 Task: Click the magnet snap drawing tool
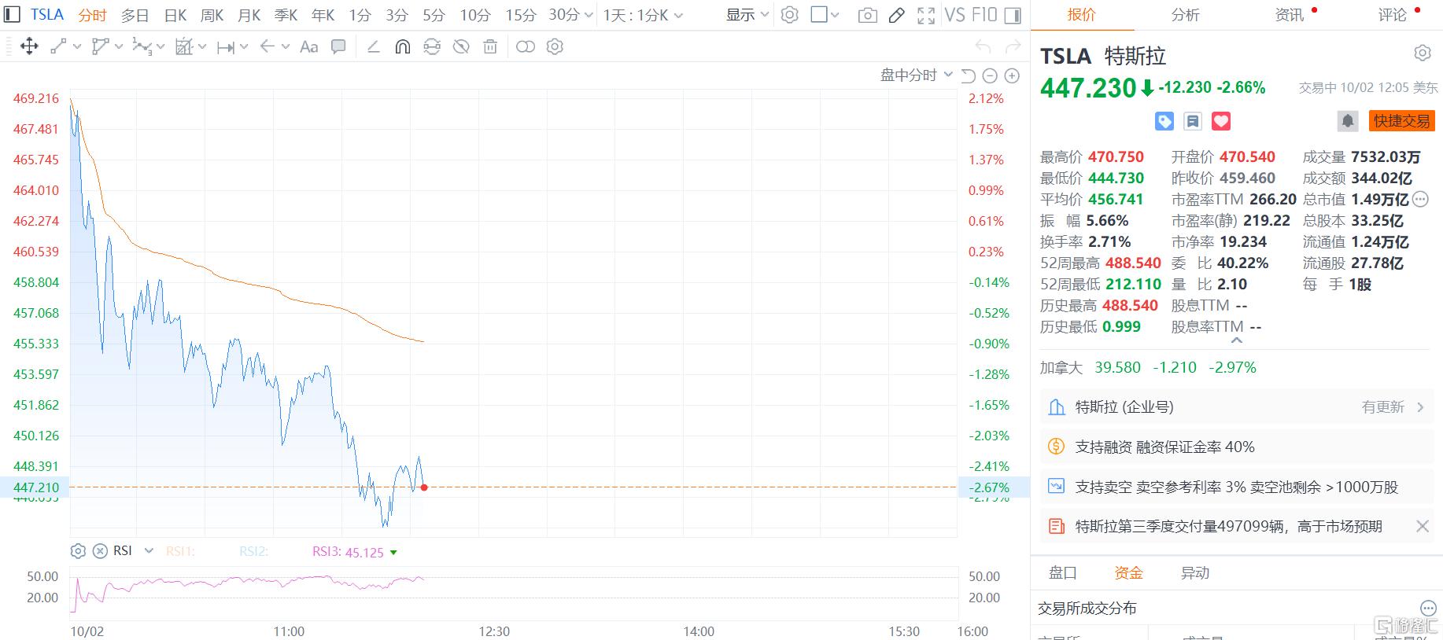402,47
